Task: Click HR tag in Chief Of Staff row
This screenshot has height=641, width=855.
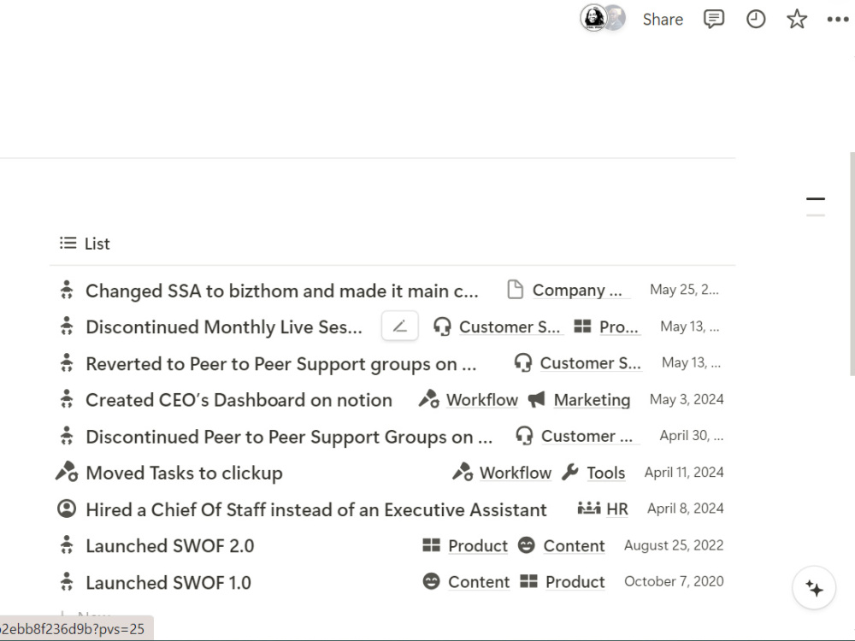Action: point(617,509)
